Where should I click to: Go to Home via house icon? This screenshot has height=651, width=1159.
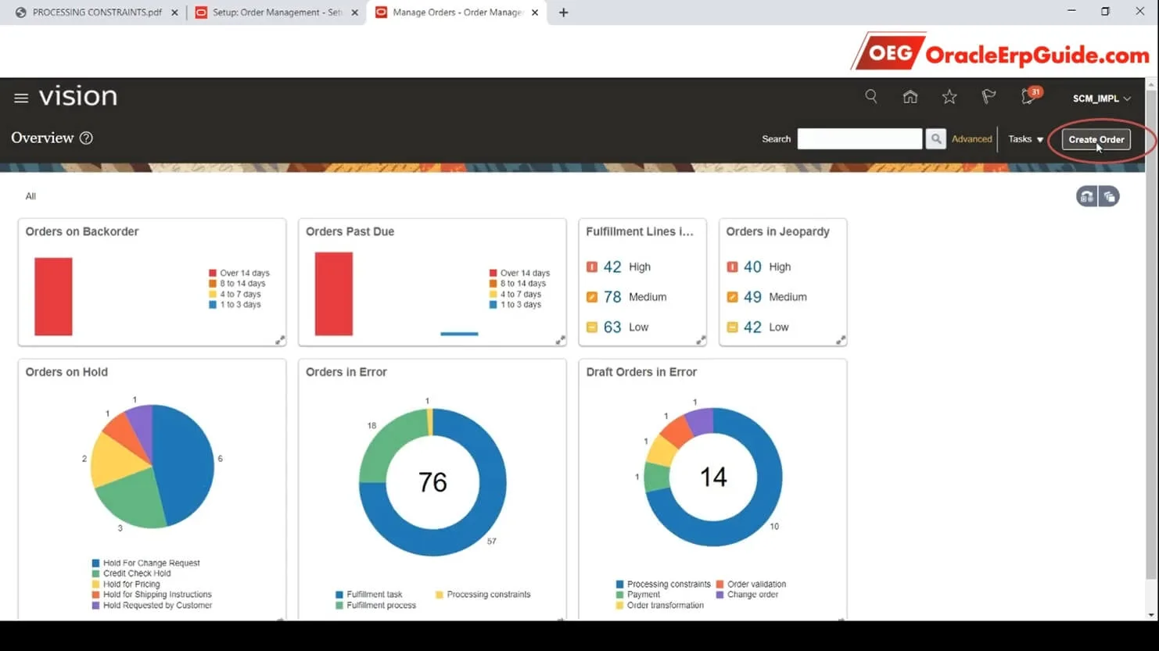pos(910,97)
